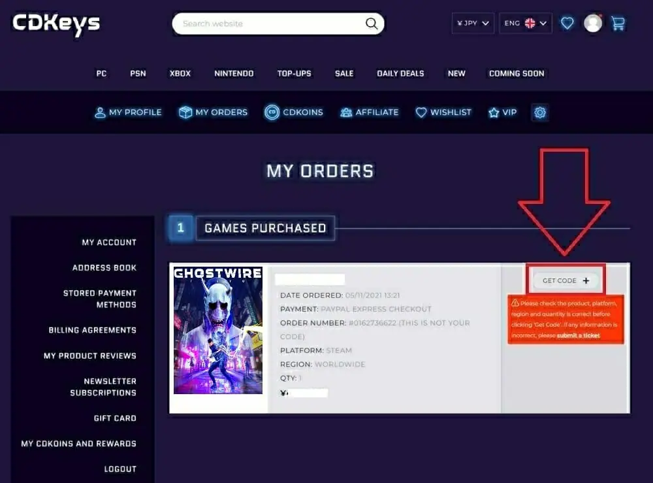653x483 pixels.
Task: Open CDKoins from the account bar
Action: point(294,112)
